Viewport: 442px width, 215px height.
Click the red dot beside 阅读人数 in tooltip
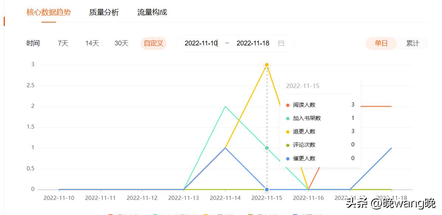click(x=287, y=105)
